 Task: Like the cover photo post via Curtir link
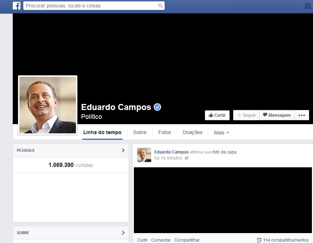142,240
